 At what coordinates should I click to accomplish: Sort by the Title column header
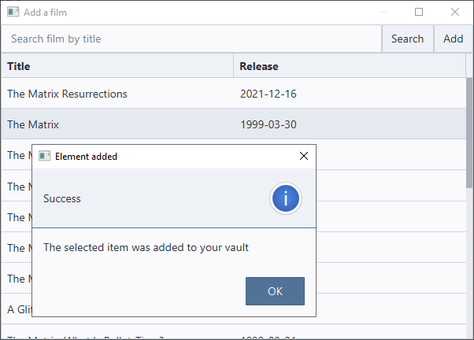point(117,66)
